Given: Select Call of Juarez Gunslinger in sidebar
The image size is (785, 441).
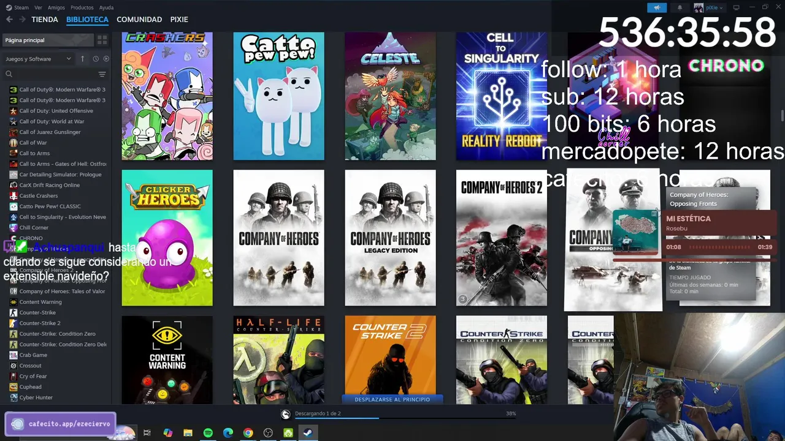Looking at the screenshot, I should (x=50, y=132).
